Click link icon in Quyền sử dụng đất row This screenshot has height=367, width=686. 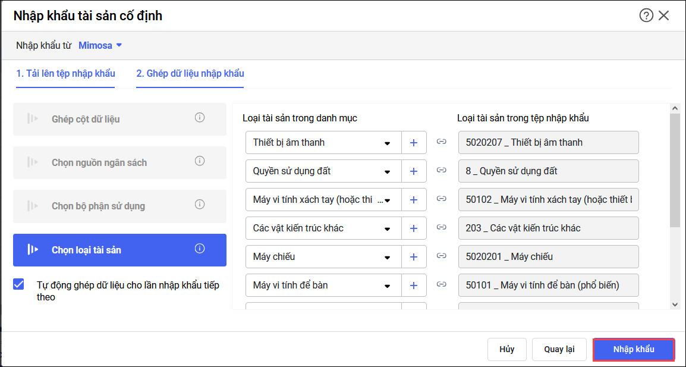pos(441,170)
